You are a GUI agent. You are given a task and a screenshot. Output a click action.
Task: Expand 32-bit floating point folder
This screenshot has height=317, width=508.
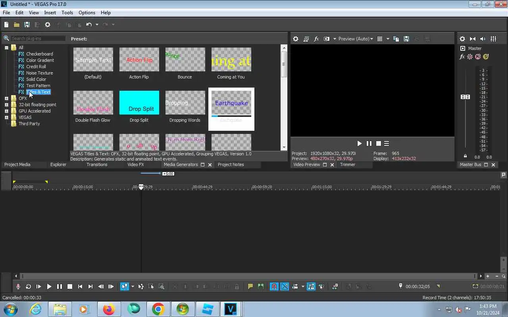coord(6,105)
